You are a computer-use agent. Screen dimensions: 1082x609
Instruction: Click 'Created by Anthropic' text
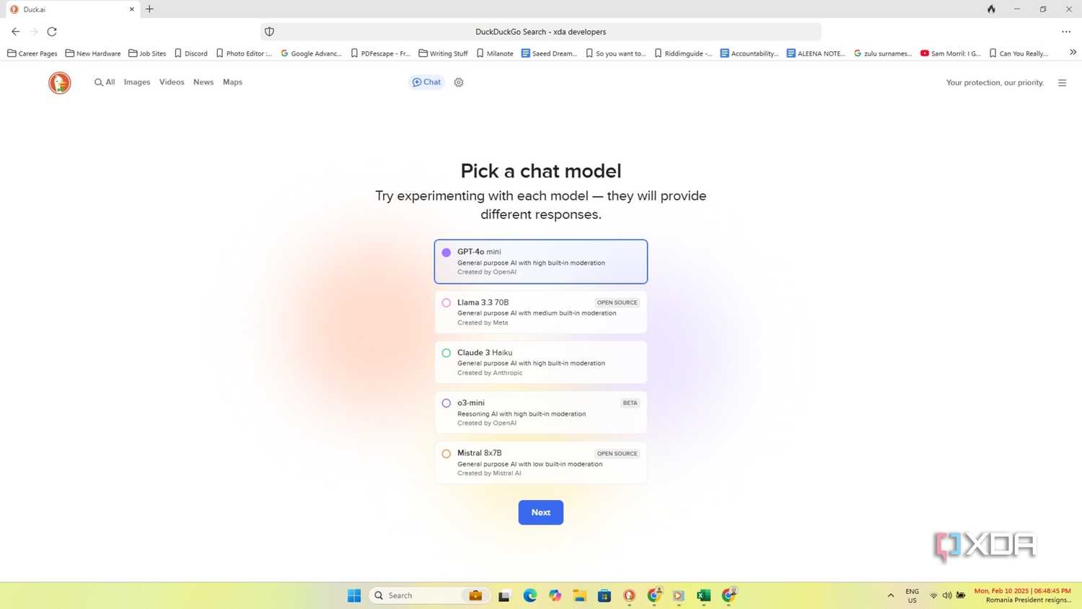click(x=490, y=373)
